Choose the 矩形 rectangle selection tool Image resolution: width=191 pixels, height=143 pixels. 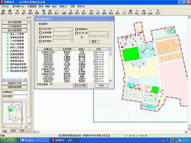click(77, 12)
